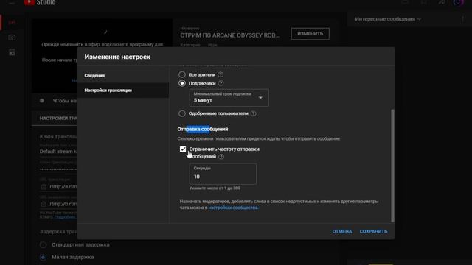Select the Все зрители radio button
This screenshot has width=472, height=265.
(x=182, y=74)
